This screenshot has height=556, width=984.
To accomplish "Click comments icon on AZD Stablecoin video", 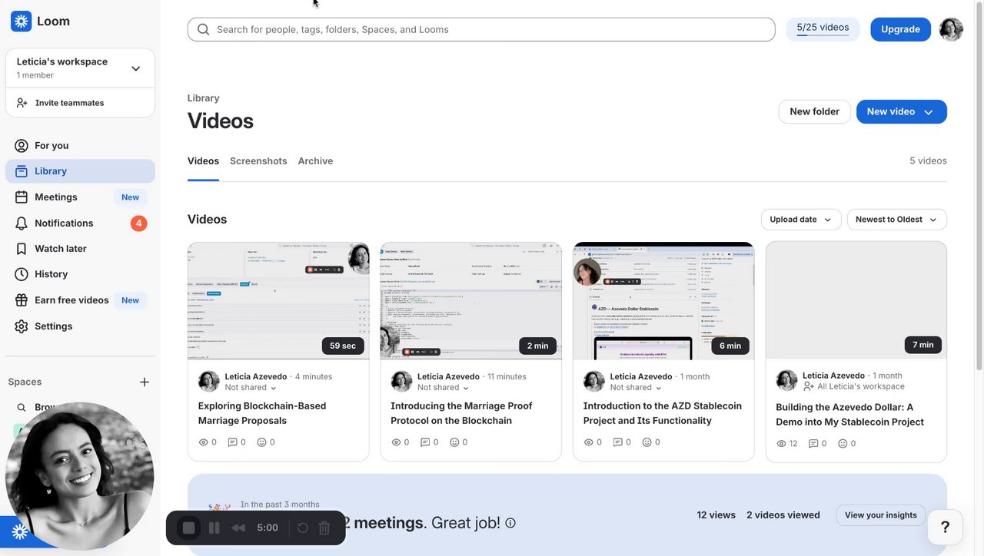I will (617, 442).
